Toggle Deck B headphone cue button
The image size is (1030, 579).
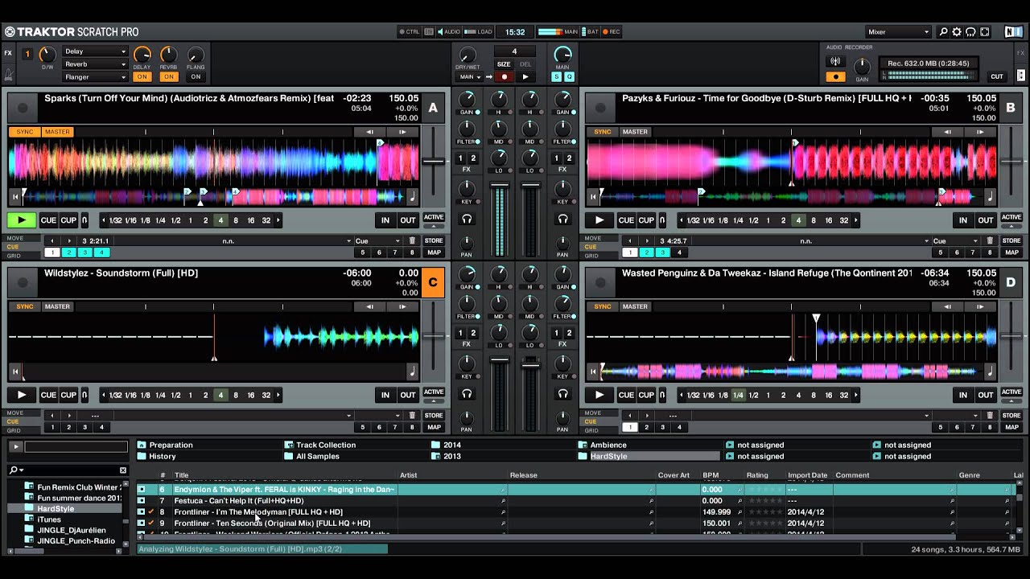[562, 219]
